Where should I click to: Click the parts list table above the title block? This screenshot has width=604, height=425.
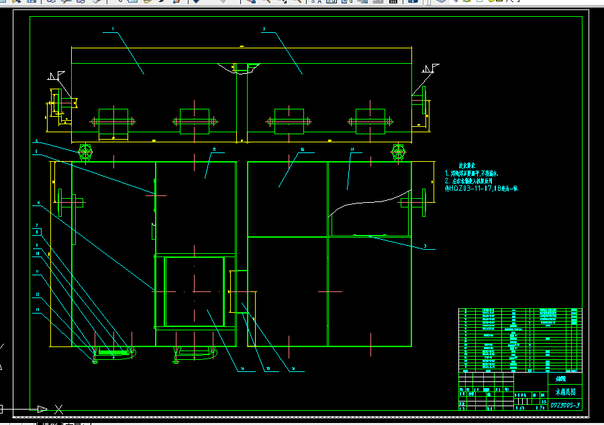coord(520,340)
